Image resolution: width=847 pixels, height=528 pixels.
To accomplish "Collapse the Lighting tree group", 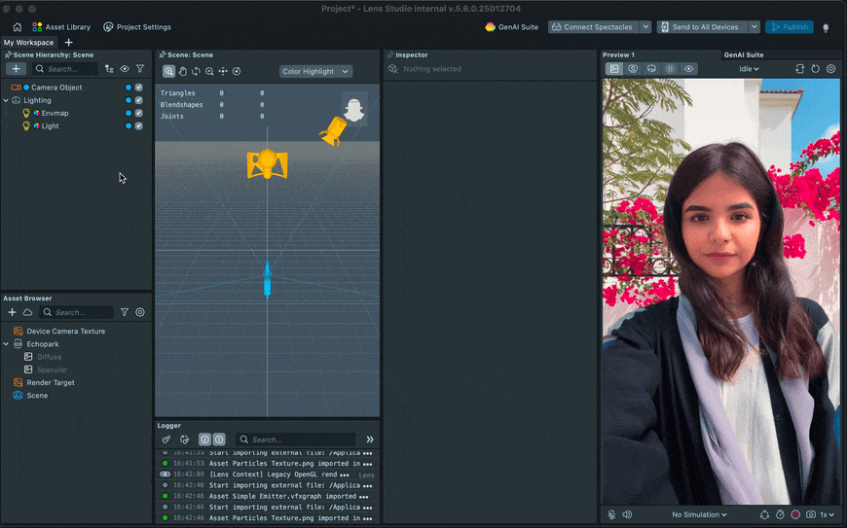I will click(6, 100).
